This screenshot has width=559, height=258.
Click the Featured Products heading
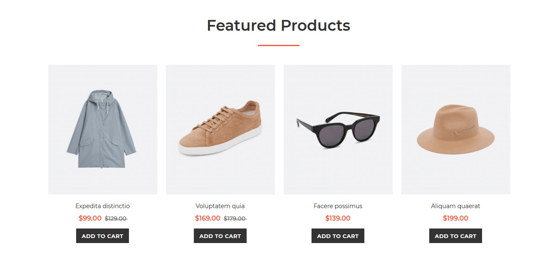pos(279,25)
